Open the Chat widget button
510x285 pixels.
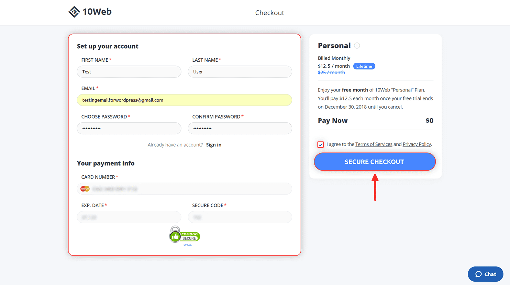pos(485,274)
